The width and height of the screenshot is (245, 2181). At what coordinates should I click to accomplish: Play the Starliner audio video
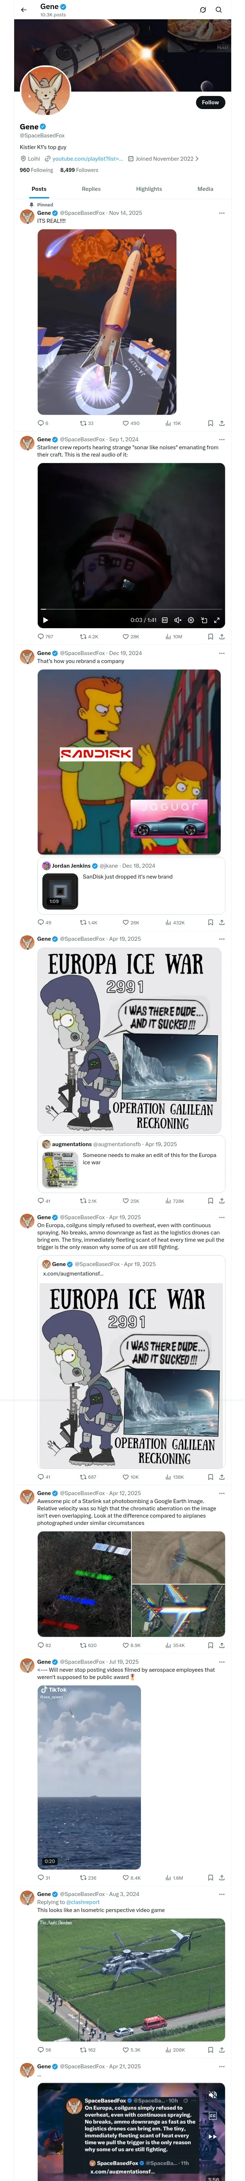point(46,620)
